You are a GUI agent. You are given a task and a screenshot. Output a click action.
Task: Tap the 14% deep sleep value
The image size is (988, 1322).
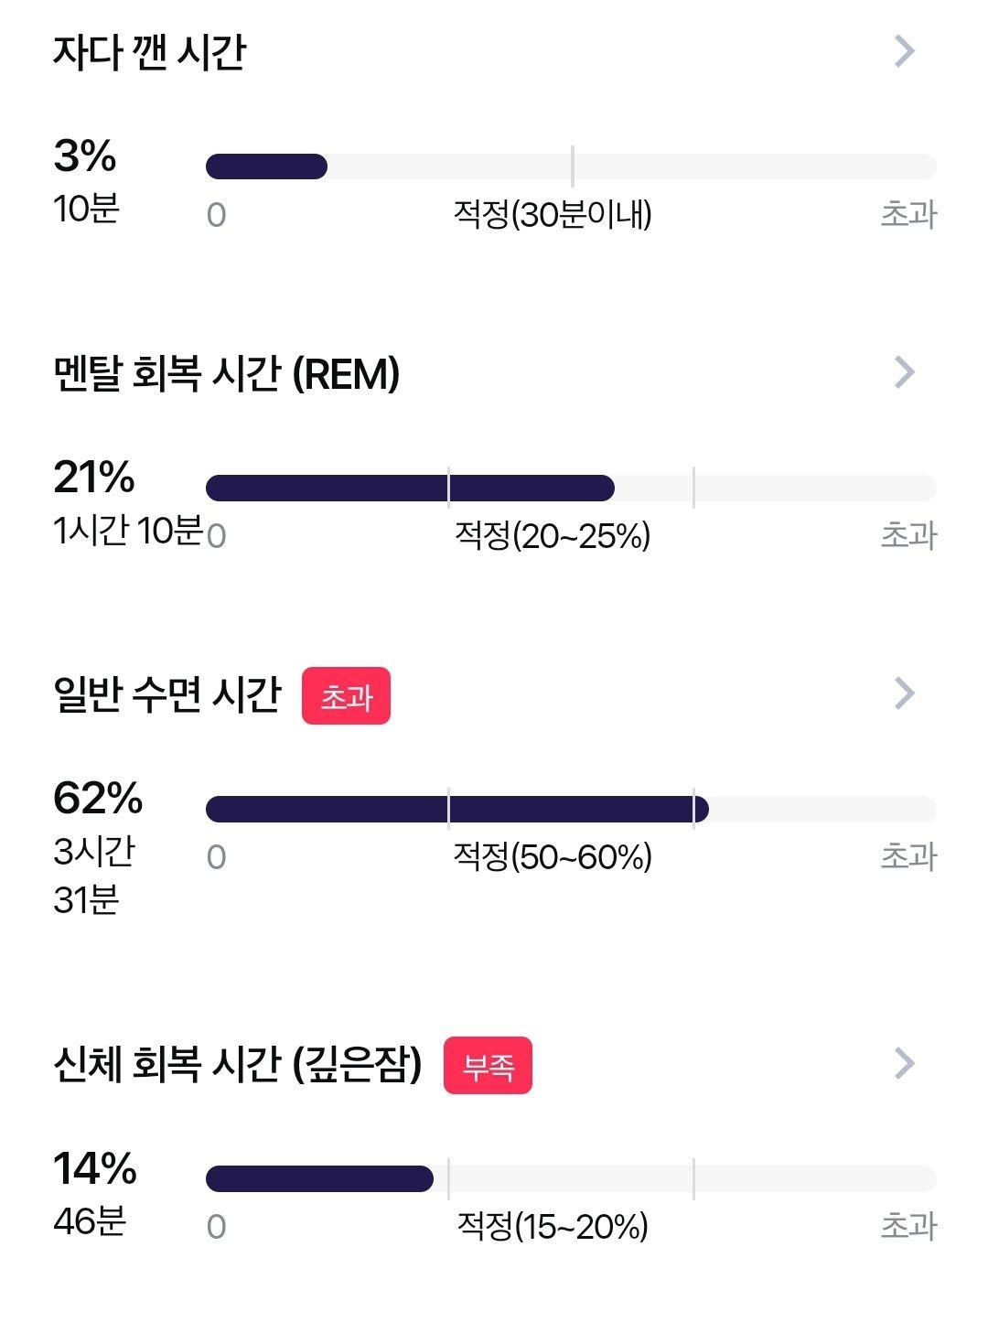[95, 1168]
